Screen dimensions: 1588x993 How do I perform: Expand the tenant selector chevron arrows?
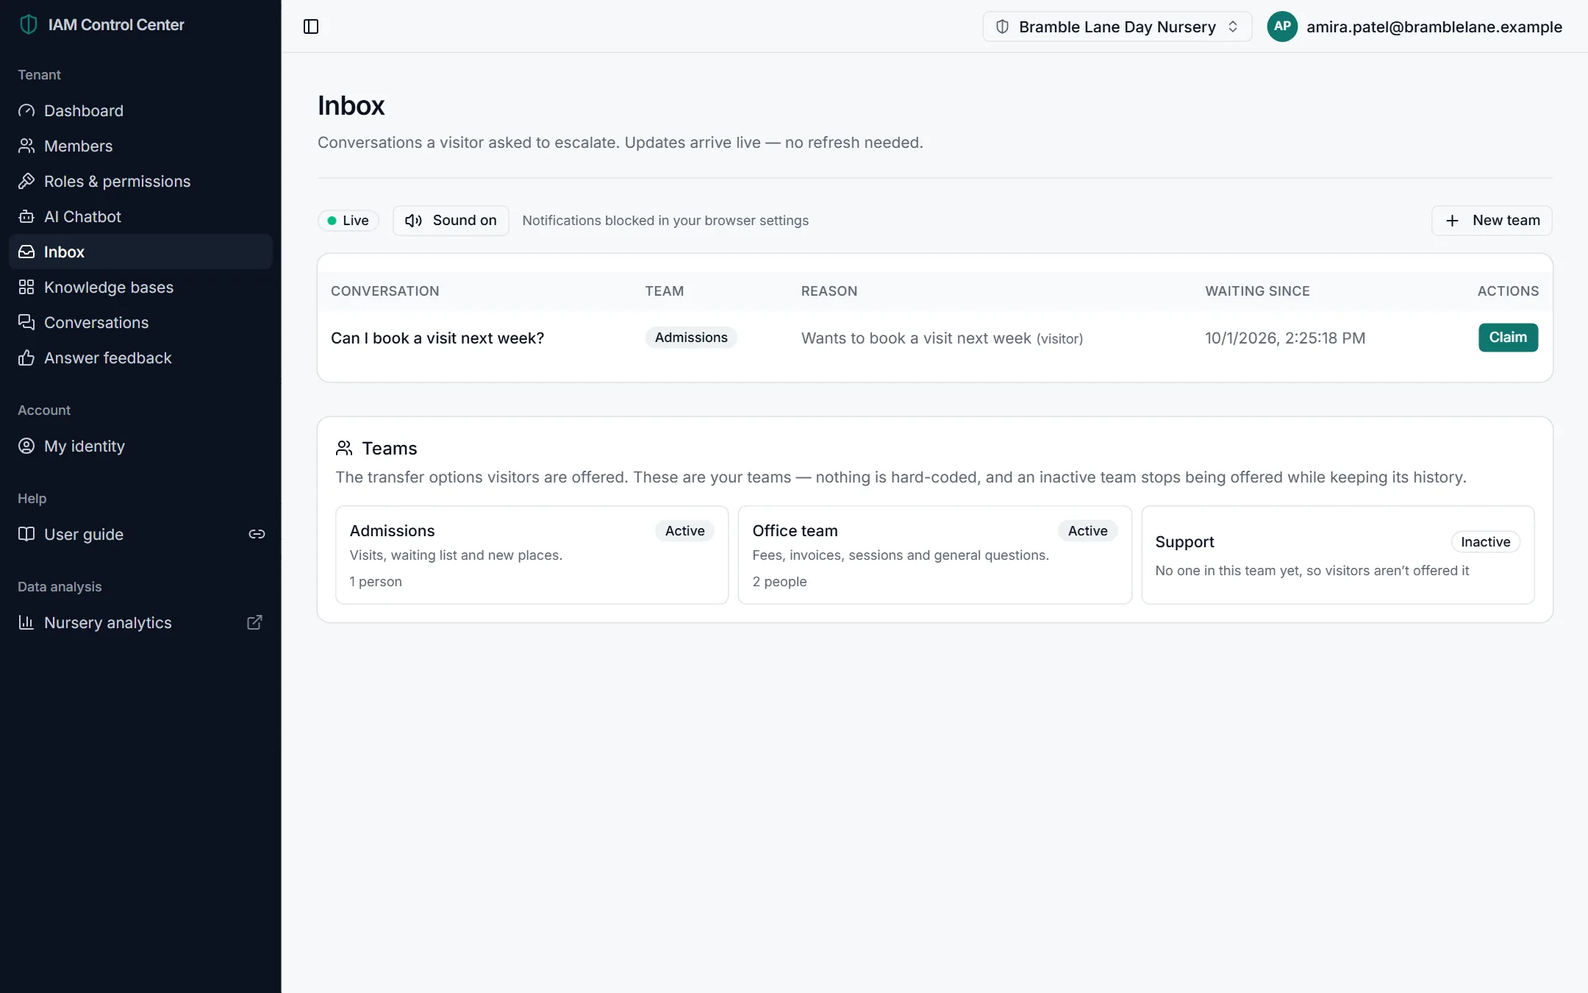point(1233,26)
